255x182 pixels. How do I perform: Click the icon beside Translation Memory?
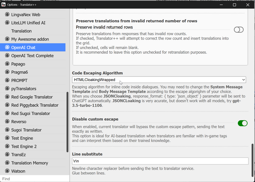point(7,163)
